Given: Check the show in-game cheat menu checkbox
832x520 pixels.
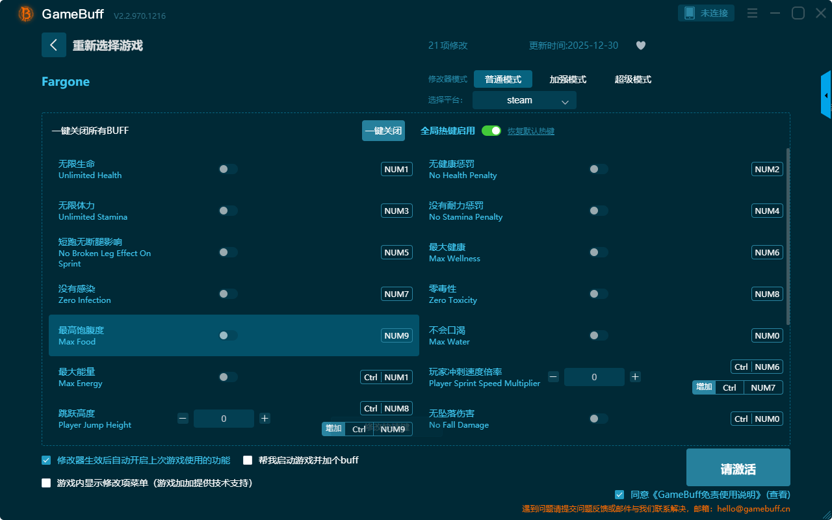Looking at the screenshot, I should 46,483.
